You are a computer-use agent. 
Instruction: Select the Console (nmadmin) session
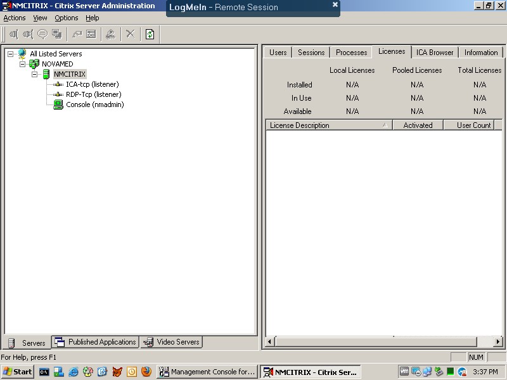coord(95,104)
